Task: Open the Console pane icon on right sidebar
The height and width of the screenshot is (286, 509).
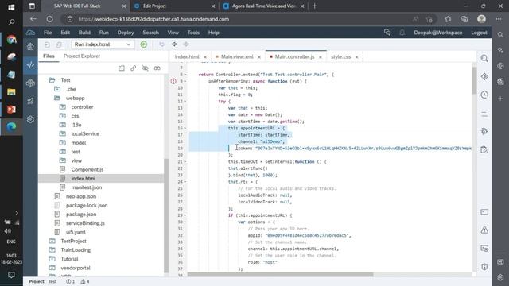Action: (x=484, y=212)
